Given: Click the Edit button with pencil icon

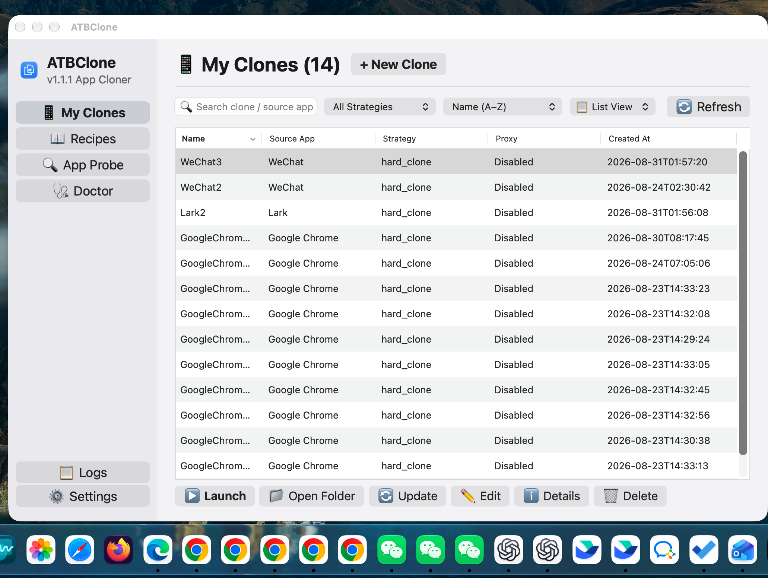Looking at the screenshot, I should pos(480,496).
